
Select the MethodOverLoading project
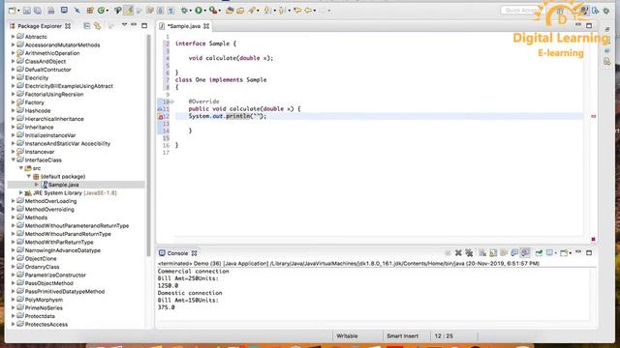click(x=50, y=201)
